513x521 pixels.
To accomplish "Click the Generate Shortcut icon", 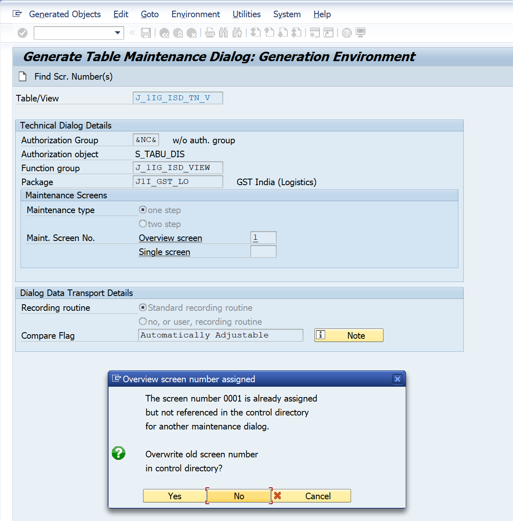I will [x=328, y=33].
